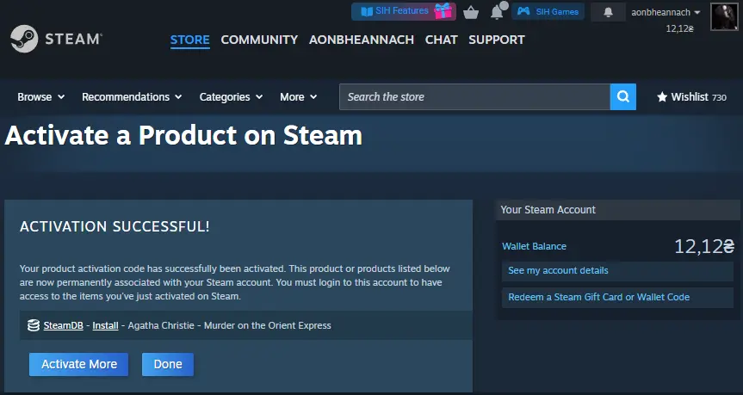Open the CHAT menu item

tap(441, 40)
